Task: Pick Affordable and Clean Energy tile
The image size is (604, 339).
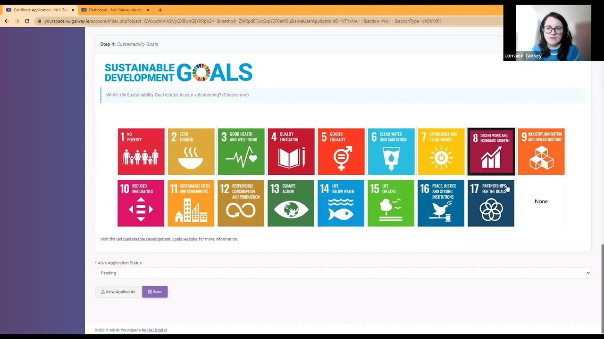Action: [441, 152]
